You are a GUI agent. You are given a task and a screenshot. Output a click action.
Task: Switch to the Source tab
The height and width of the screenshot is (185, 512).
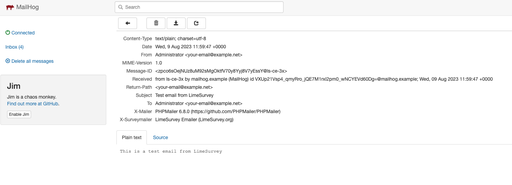[160, 137]
